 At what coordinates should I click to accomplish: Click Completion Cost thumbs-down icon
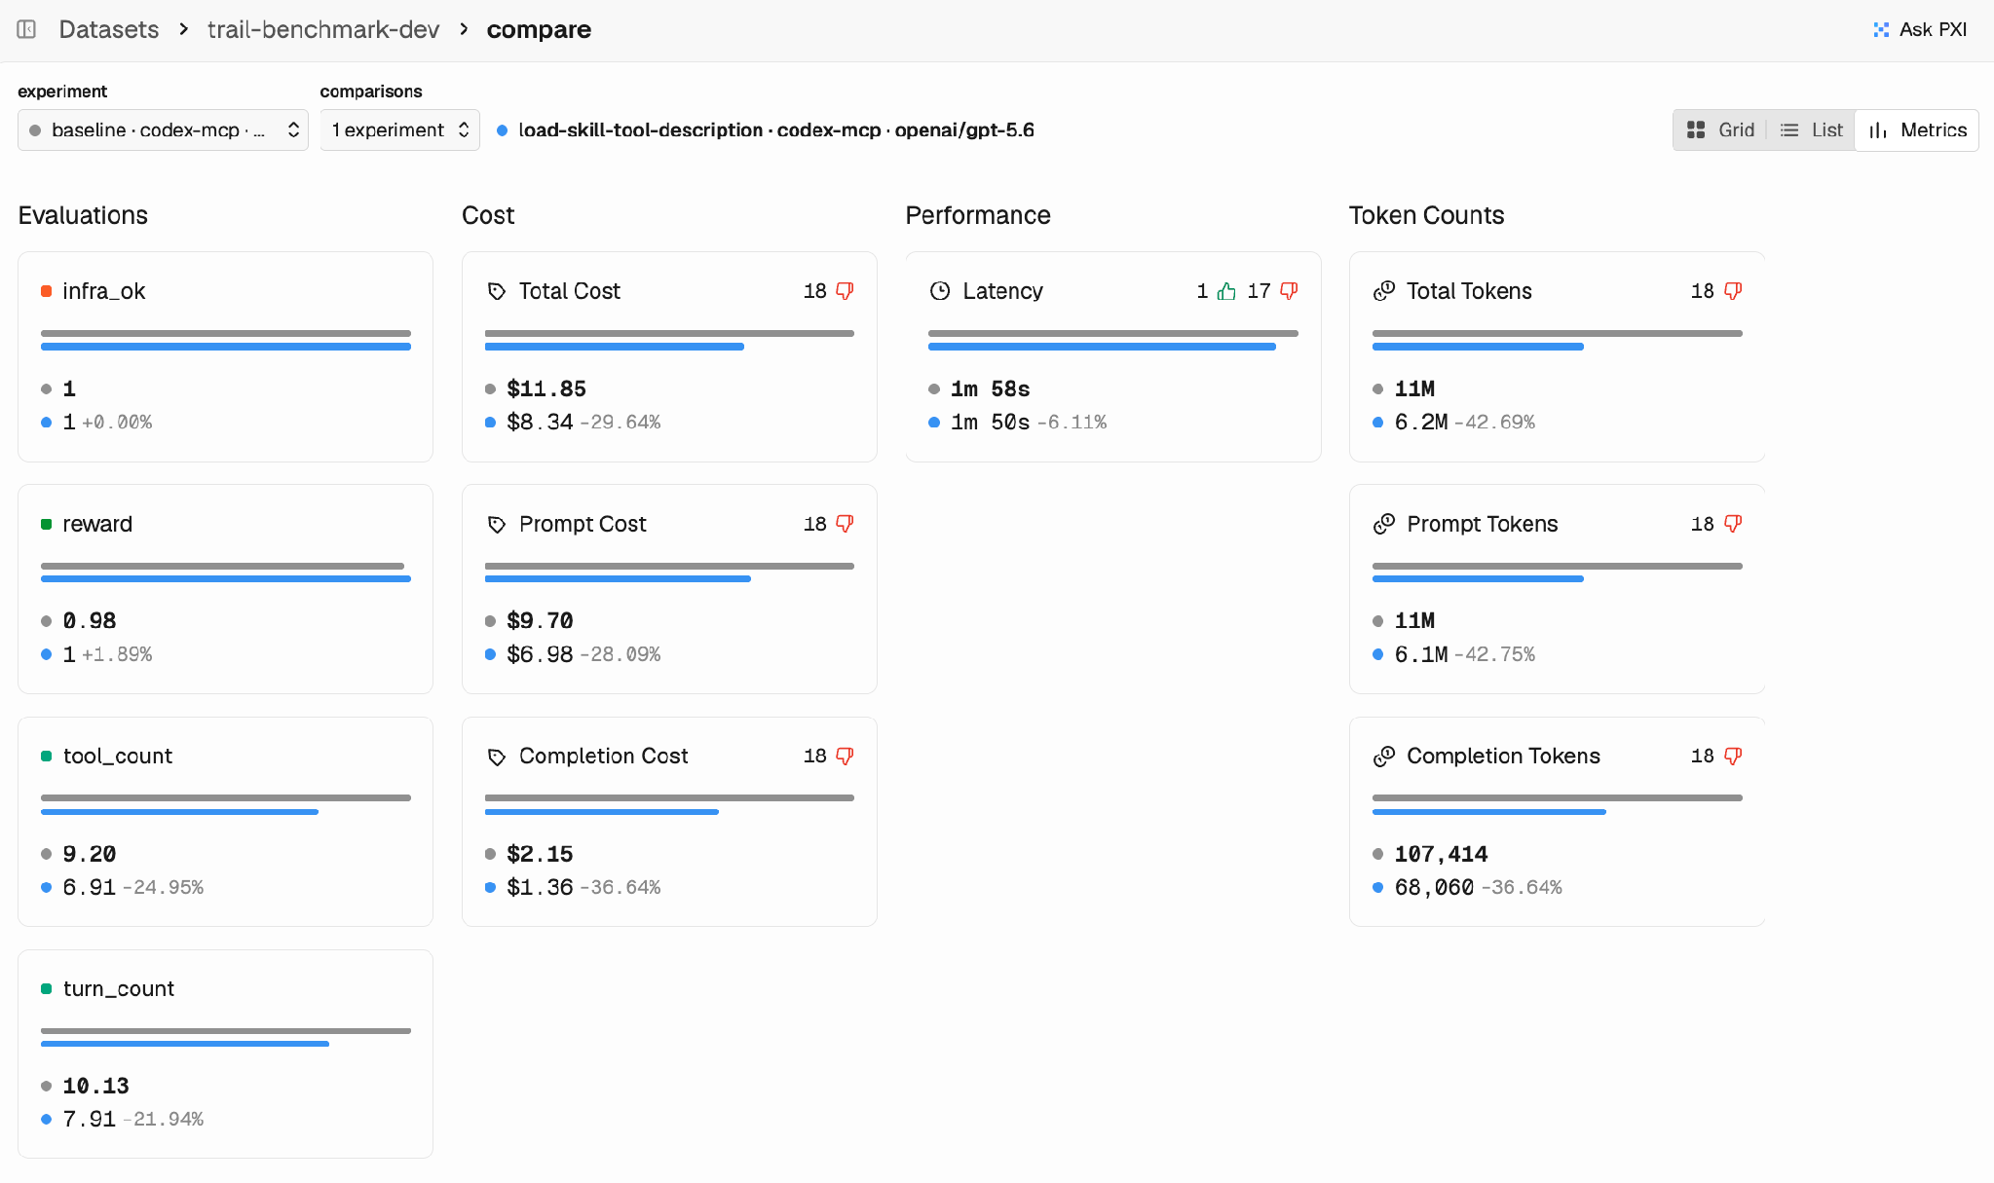pos(845,757)
